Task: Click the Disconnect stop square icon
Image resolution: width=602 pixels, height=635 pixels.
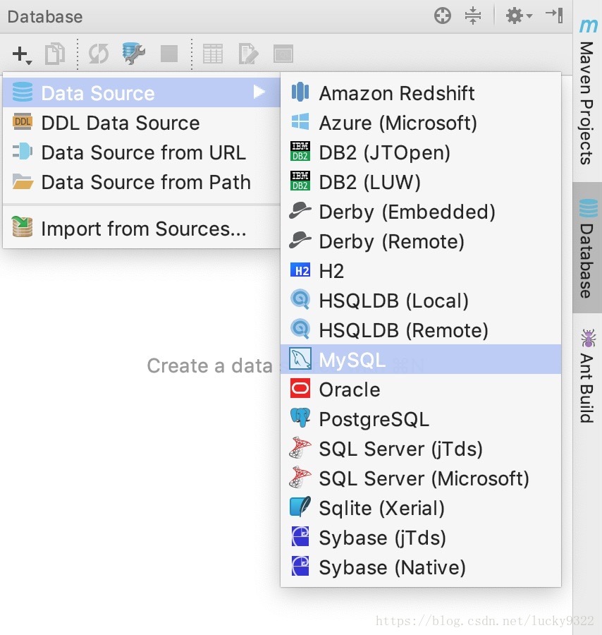Action: tap(169, 54)
